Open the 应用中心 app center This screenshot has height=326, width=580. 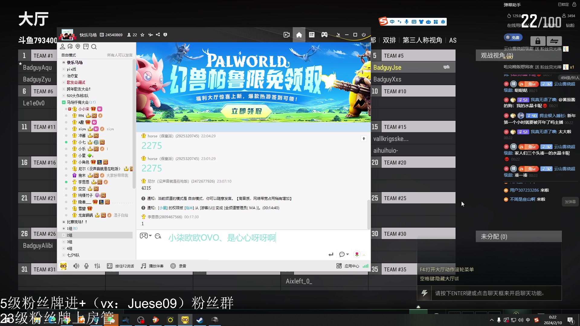point(347,266)
